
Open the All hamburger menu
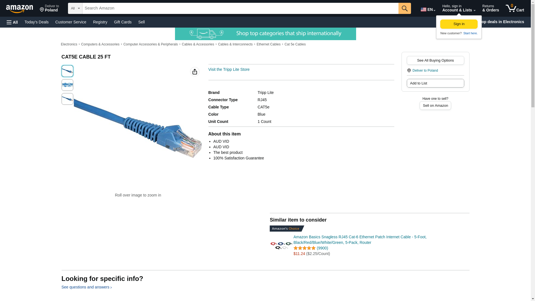pyautogui.click(x=12, y=22)
